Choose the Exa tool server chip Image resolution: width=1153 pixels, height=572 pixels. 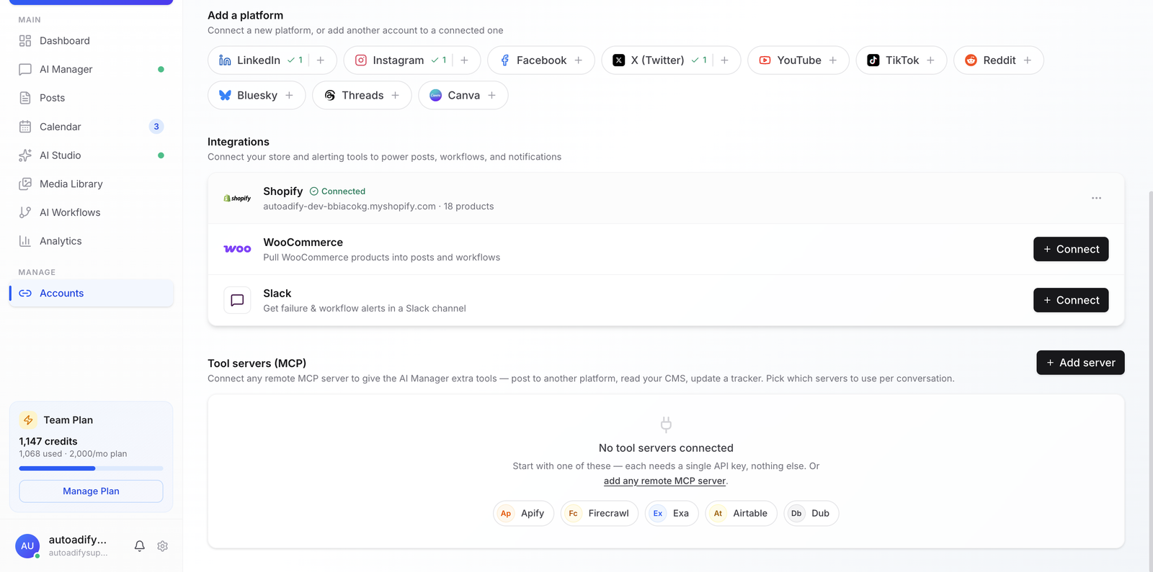672,514
